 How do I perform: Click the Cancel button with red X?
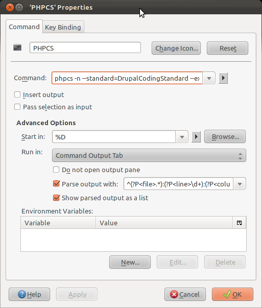tap(185, 294)
